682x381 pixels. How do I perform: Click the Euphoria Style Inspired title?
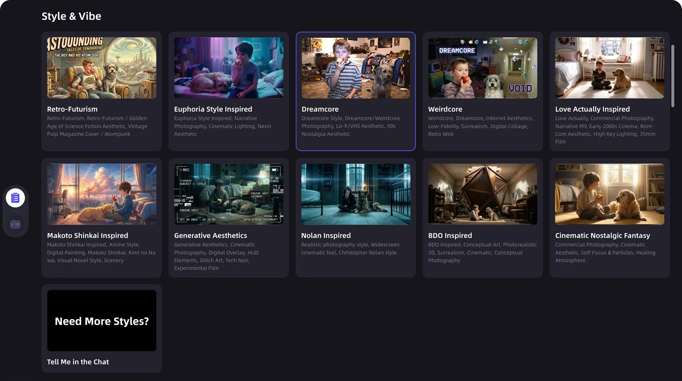point(213,109)
